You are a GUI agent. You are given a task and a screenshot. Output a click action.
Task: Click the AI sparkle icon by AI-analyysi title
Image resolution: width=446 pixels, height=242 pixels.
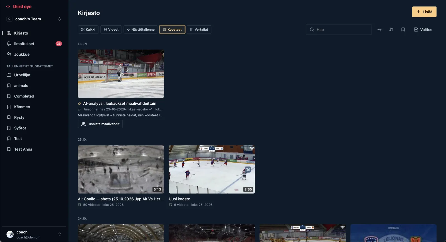click(80, 103)
